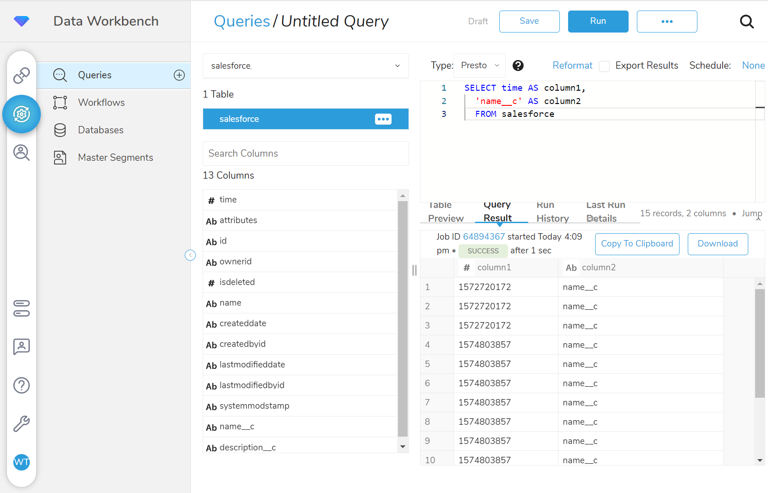Image resolution: width=768 pixels, height=493 pixels.
Task: Open the salesforce table options ellipsis
Action: point(383,119)
